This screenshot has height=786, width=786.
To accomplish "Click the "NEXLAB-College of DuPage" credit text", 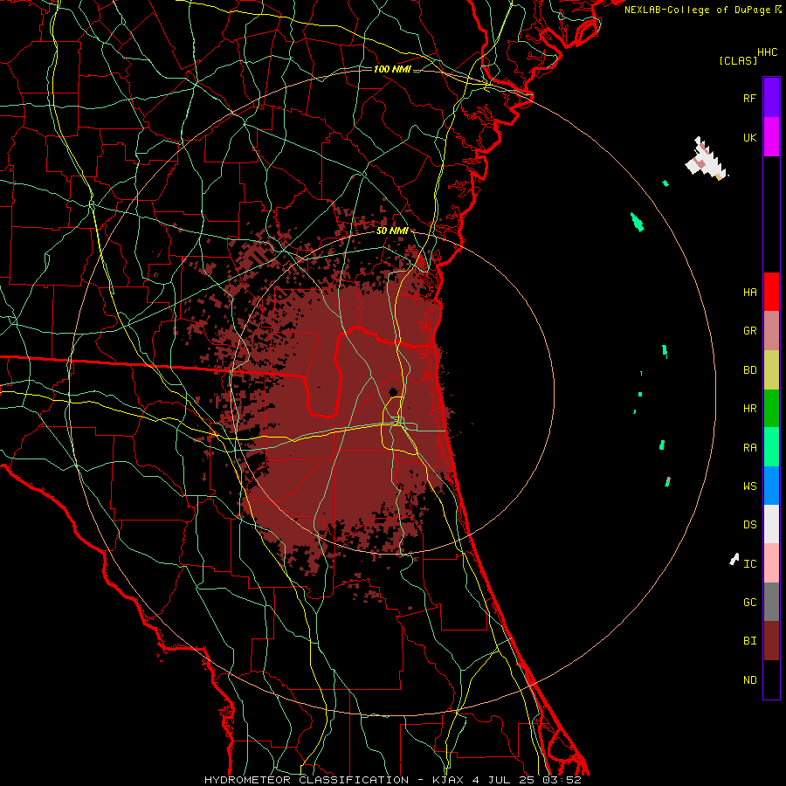I will [697, 10].
